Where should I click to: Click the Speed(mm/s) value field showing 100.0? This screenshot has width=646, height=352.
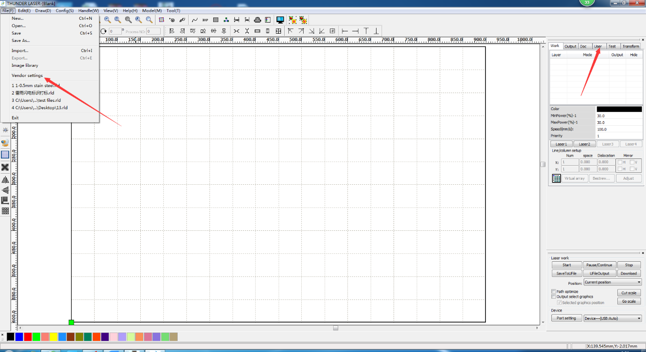click(619, 129)
